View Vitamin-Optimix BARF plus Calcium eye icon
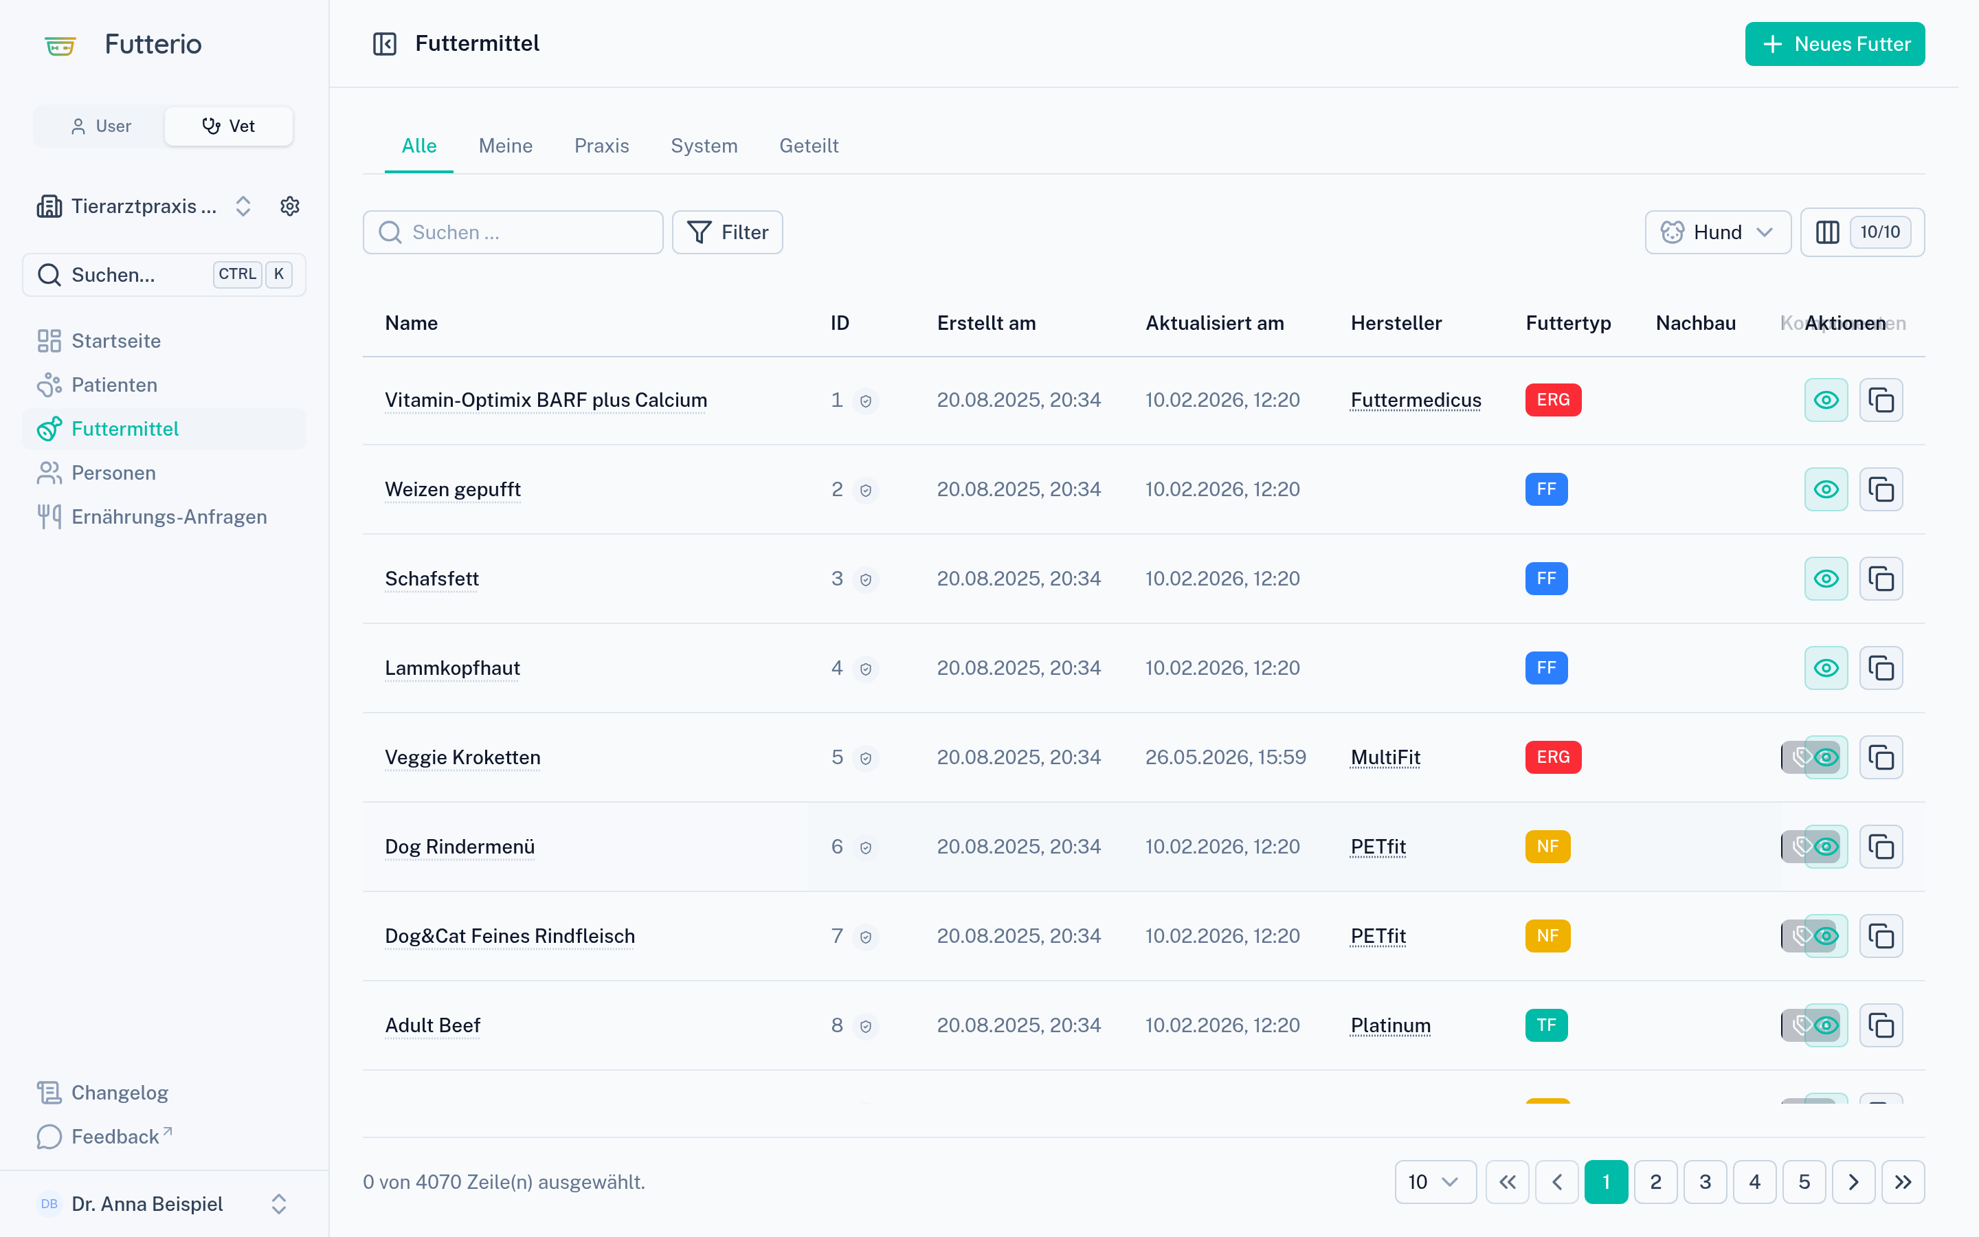1979x1237 pixels. (1826, 400)
